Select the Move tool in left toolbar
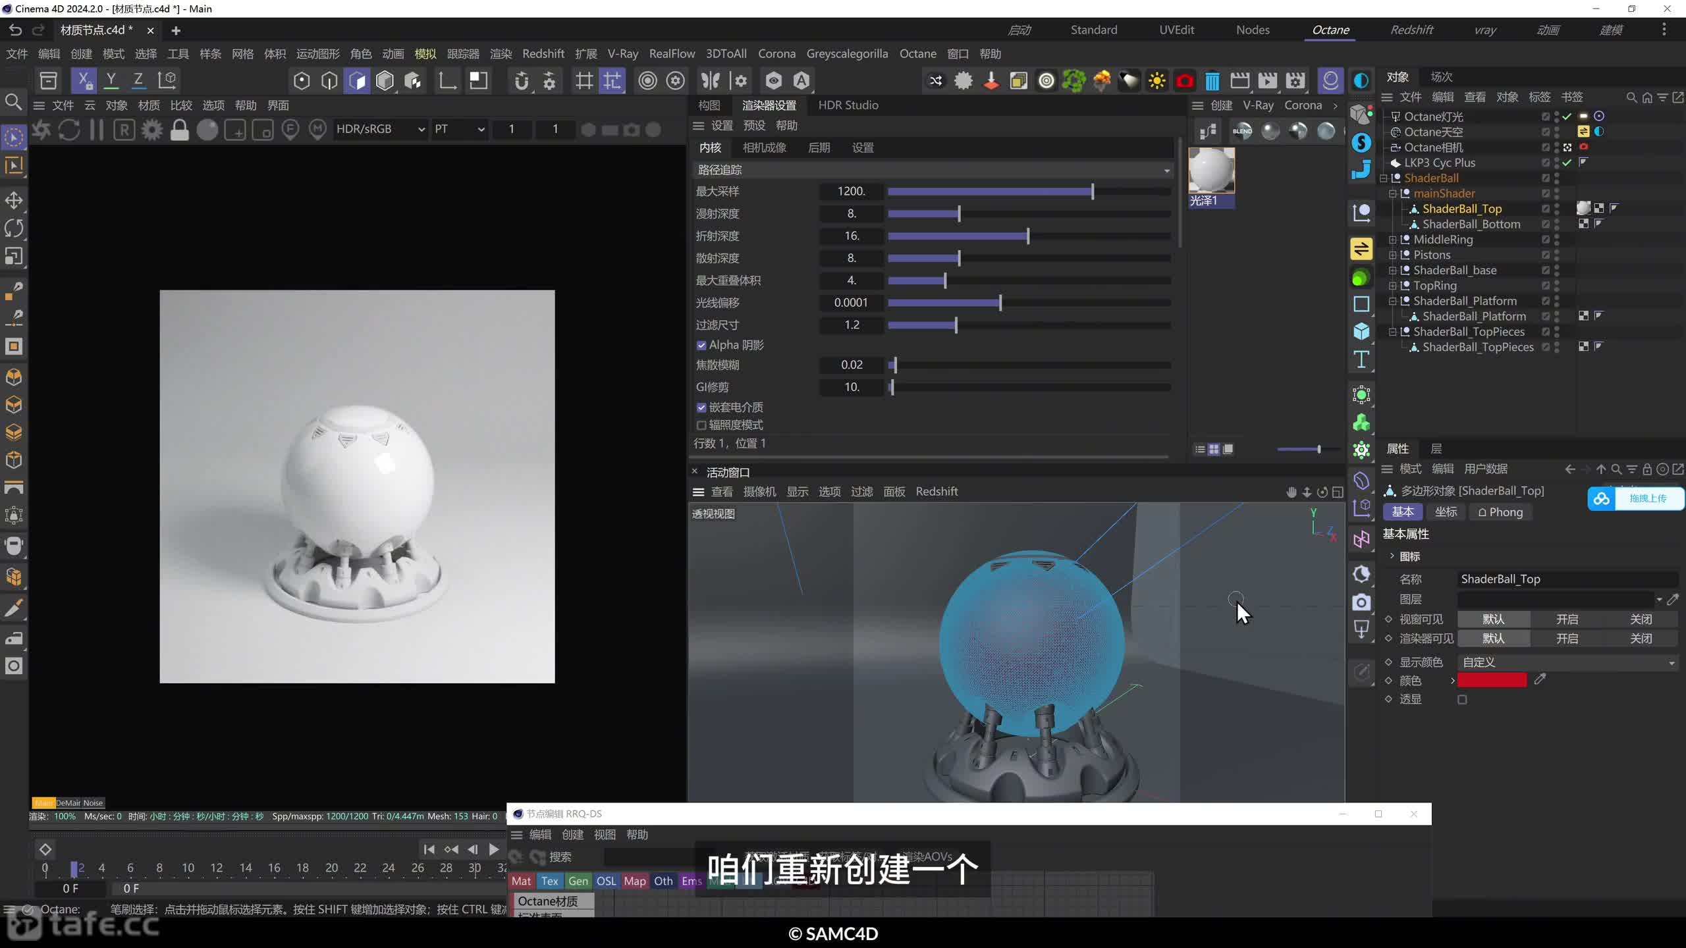This screenshot has width=1686, height=948. click(14, 200)
